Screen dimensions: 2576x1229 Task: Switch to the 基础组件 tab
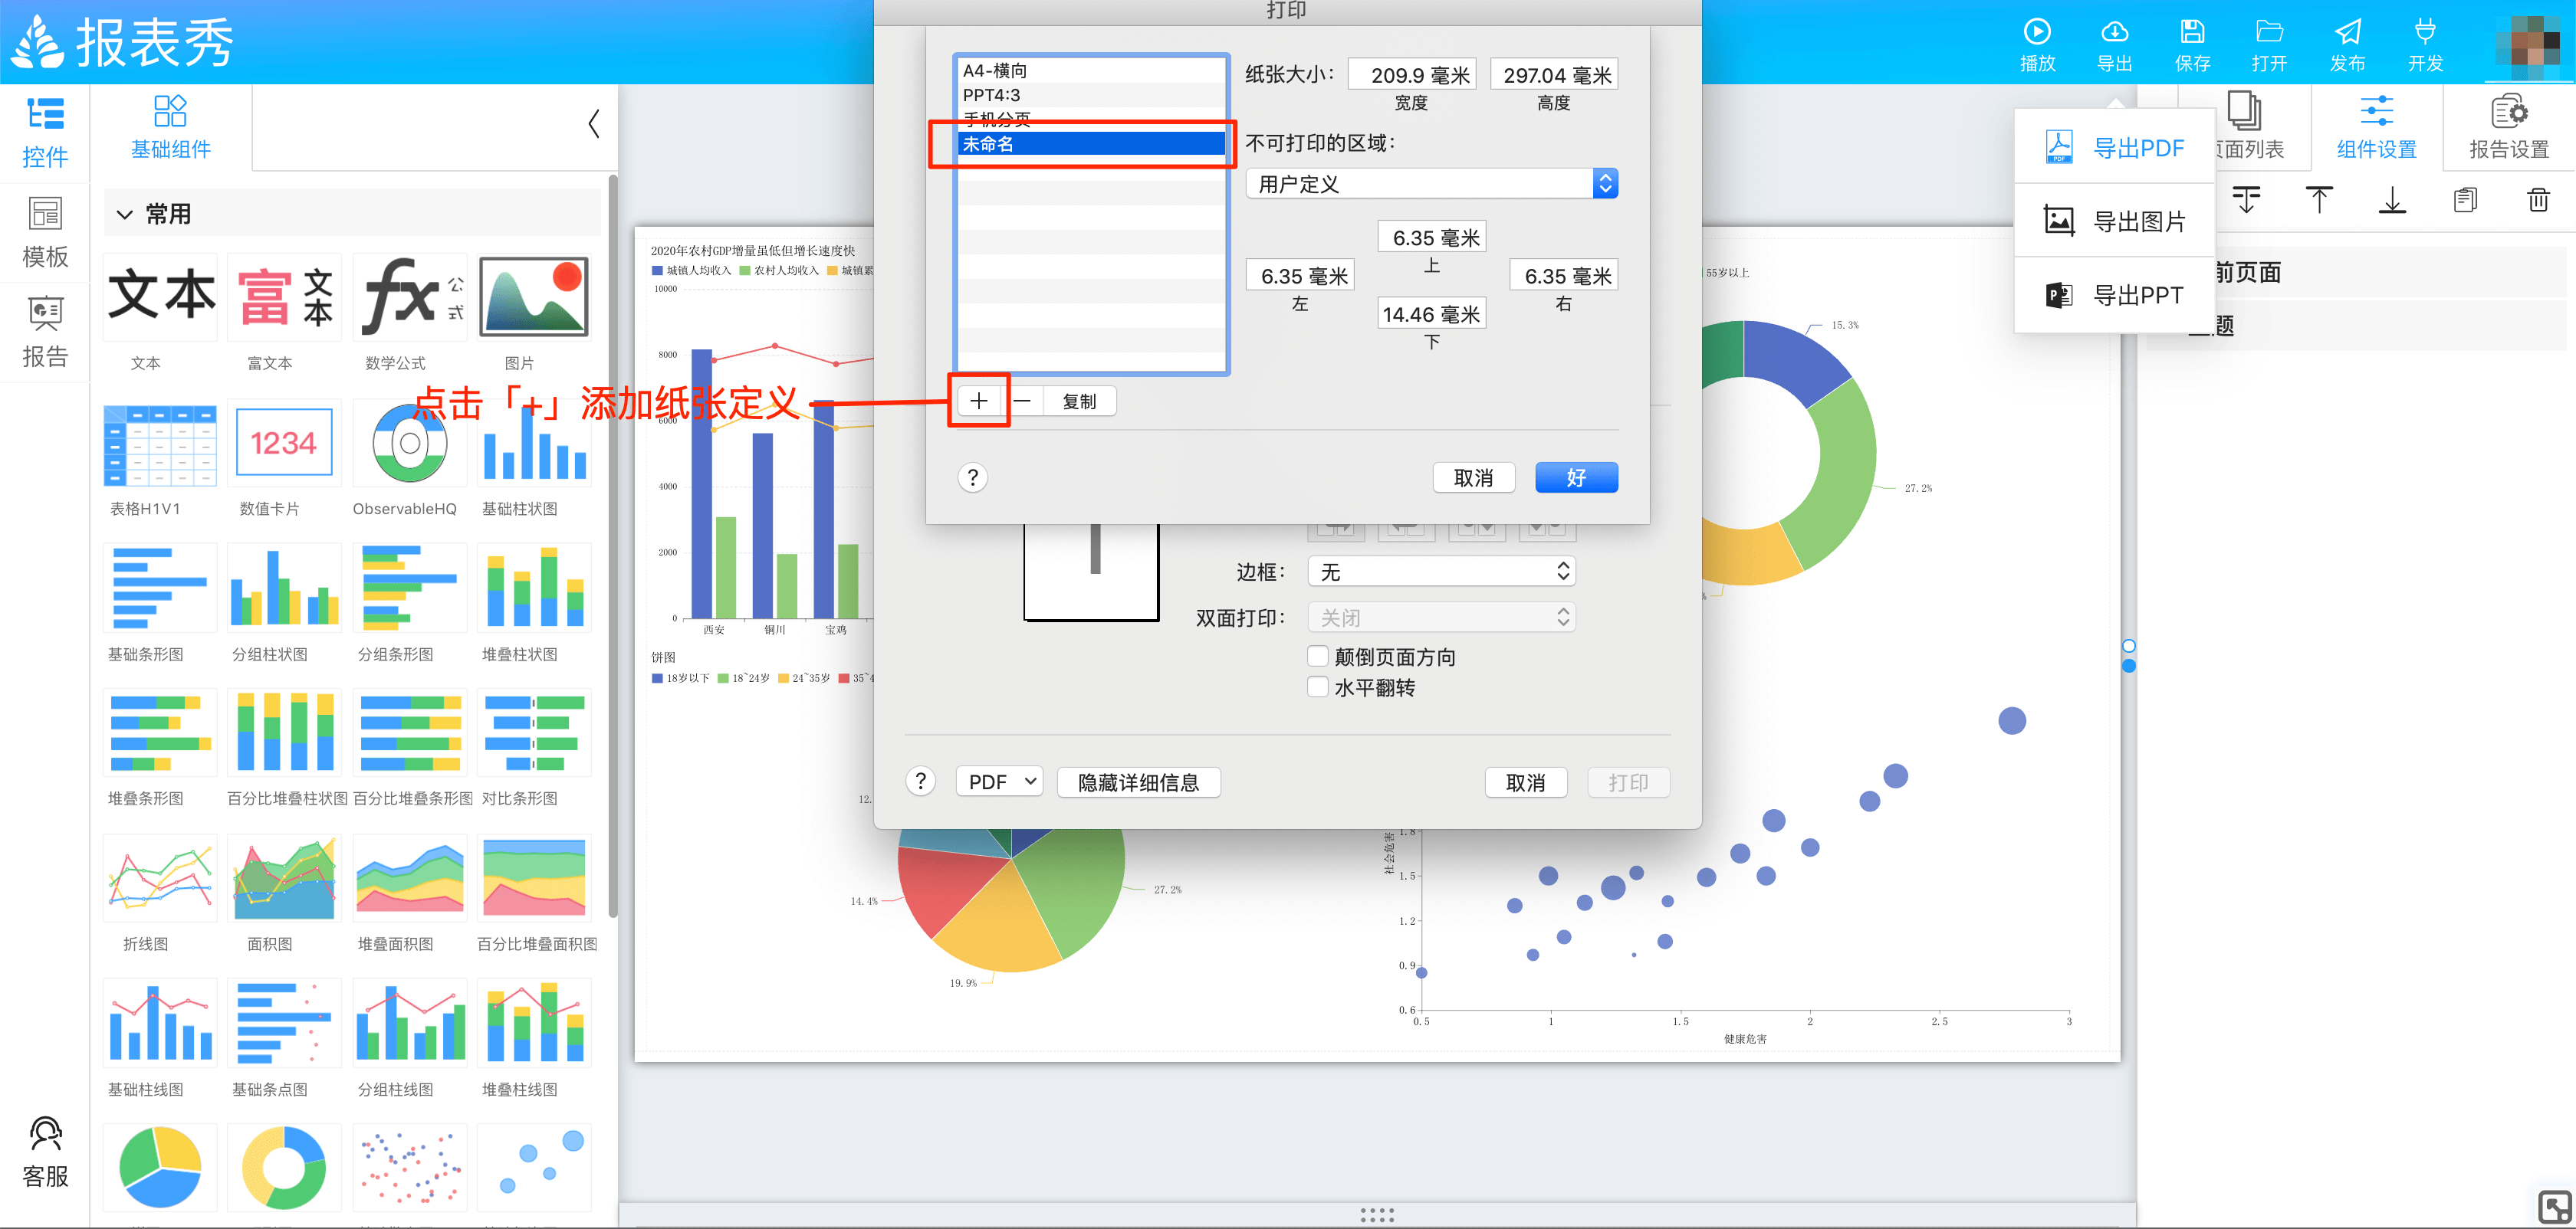[x=171, y=127]
